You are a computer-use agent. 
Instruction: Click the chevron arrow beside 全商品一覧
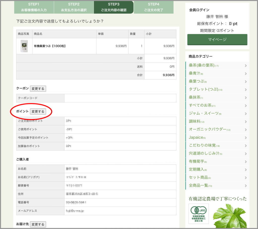(246, 186)
